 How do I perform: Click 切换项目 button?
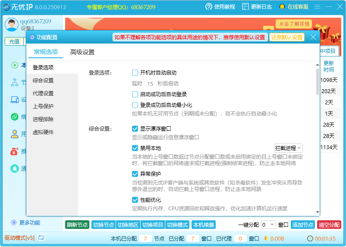click(152, 225)
